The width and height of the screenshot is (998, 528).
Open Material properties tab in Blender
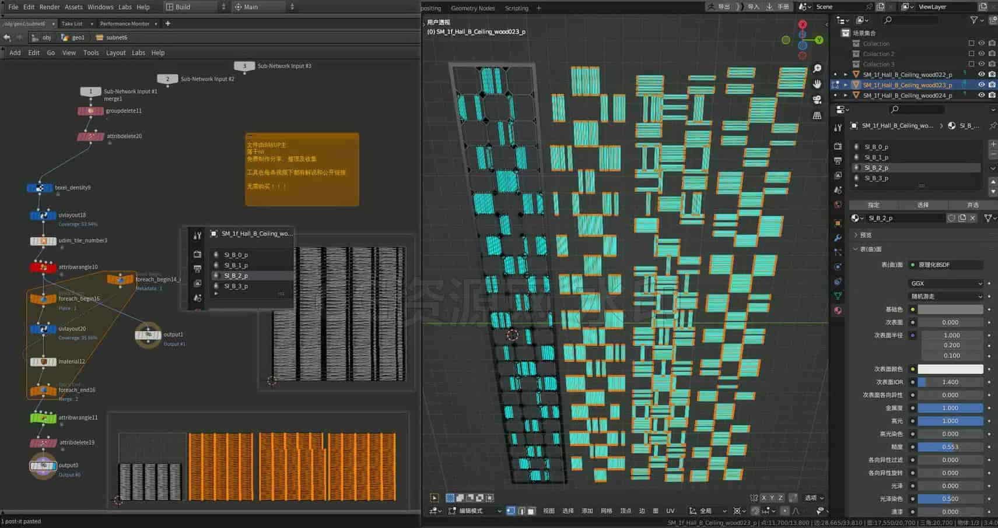838,311
